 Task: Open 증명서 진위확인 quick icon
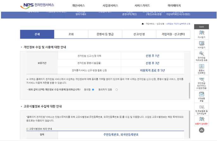(x=202, y=69)
